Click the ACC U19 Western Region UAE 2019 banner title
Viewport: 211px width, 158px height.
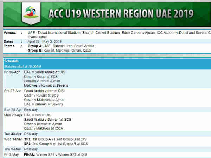tap(121, 14)
